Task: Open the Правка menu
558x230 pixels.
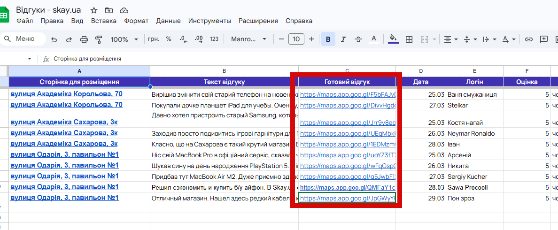Action: [x=52, y=21]
